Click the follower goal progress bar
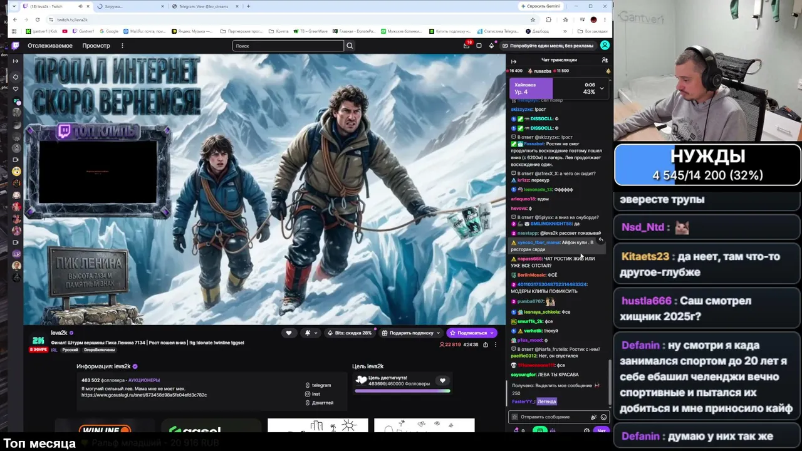 pos(402,391)
